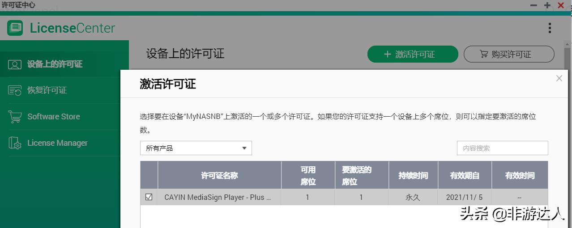Click the 可用席位 column header

click(308, 175)
